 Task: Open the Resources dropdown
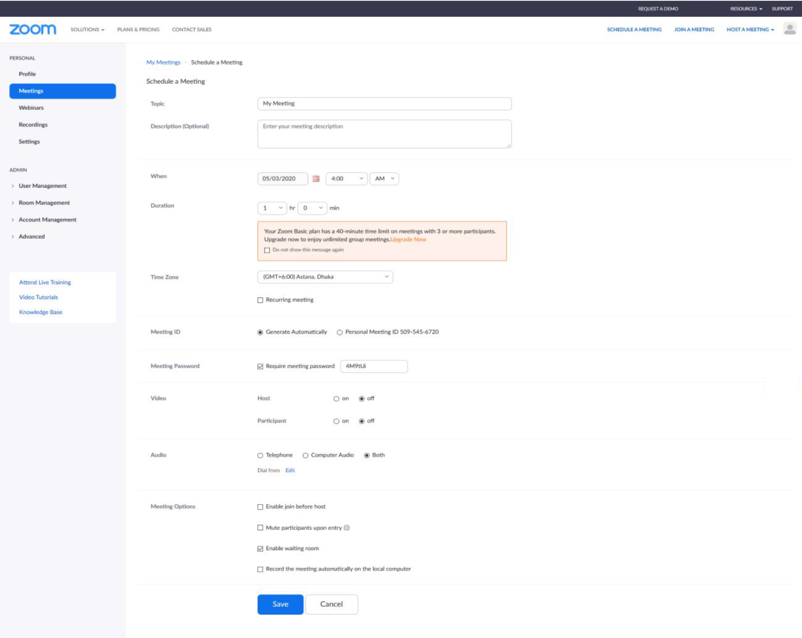(746, 9)
